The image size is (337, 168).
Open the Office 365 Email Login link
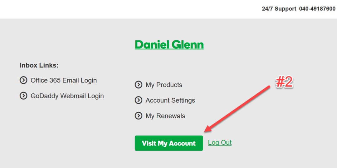(64, 80)
